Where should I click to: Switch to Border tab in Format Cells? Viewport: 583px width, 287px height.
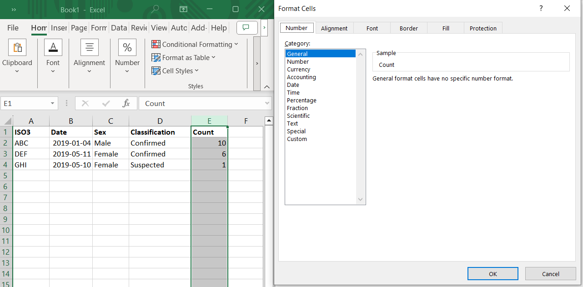point(409,28)
